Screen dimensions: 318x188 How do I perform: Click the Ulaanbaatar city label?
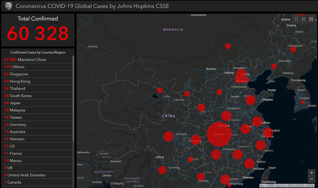pyautogui.click(x=198, y=15)
